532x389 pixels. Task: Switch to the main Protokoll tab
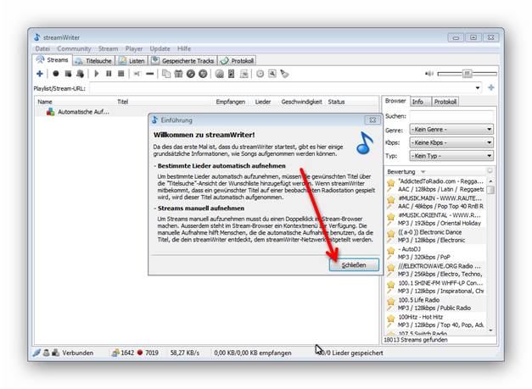click(x=238, y=61)
